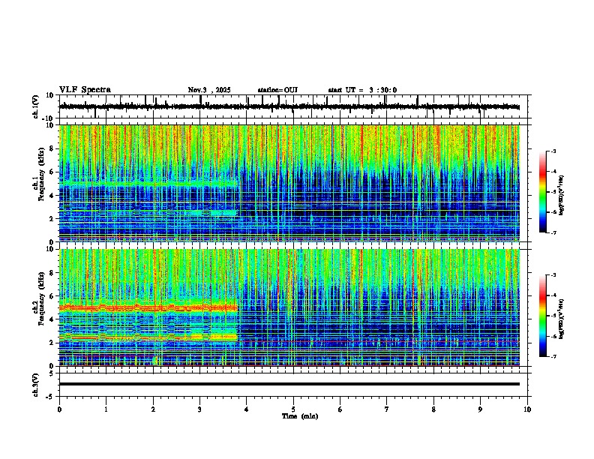Screen dimensions: 594x459
Task: Click time axis tick label "1"
Action: (106, 409)
